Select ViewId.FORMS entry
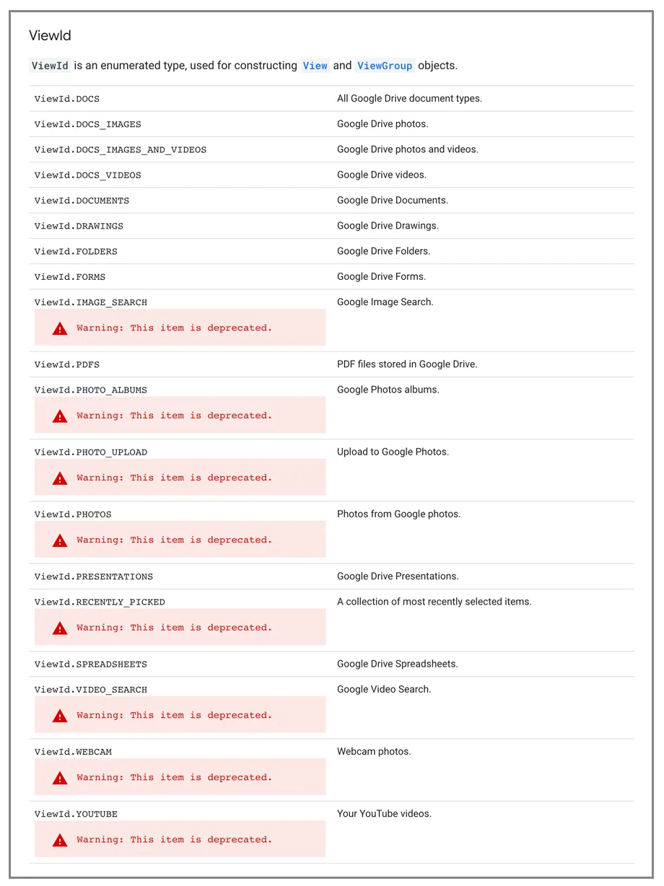 tap(70, 277)
